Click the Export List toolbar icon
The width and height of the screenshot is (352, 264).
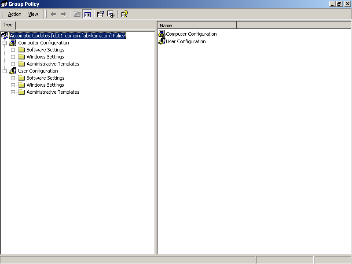(111, 14)
